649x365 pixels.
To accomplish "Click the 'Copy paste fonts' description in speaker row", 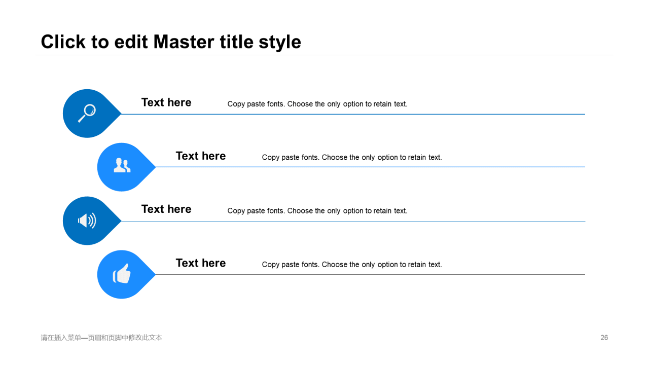I will pyautogui.click(x=317, y=211).
